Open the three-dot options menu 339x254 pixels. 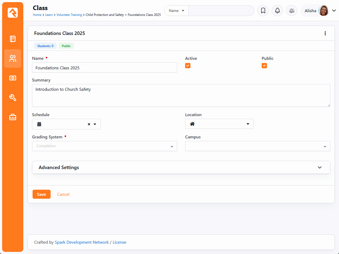coord(325,33)
